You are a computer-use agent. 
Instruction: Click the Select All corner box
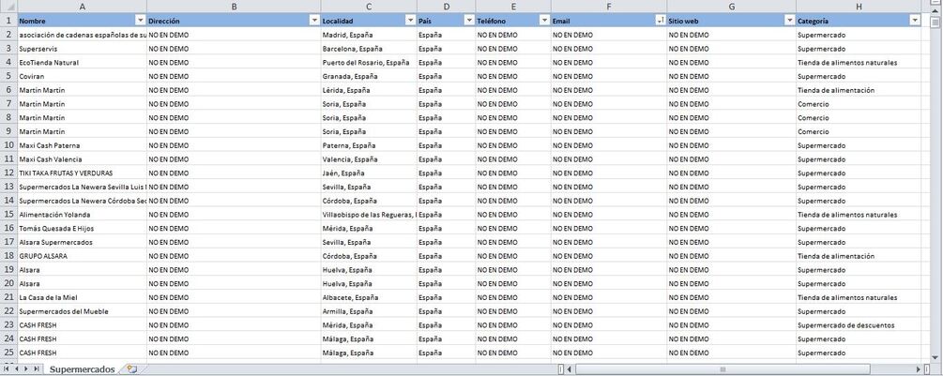coord(8,6)
